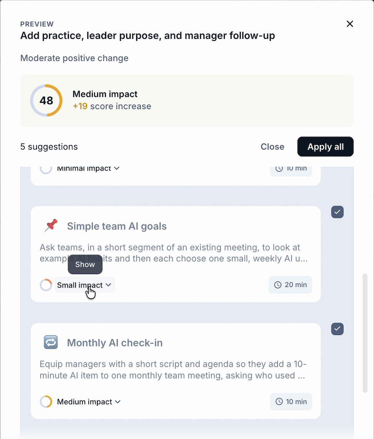
Task: Click the 20 min duration badge
Action: tap(291, 285)
